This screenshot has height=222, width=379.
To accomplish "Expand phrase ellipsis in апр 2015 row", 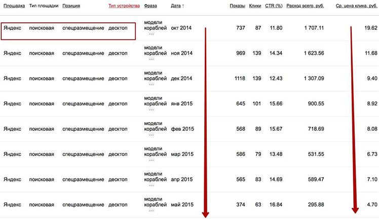I will click(x=151, y=185).
